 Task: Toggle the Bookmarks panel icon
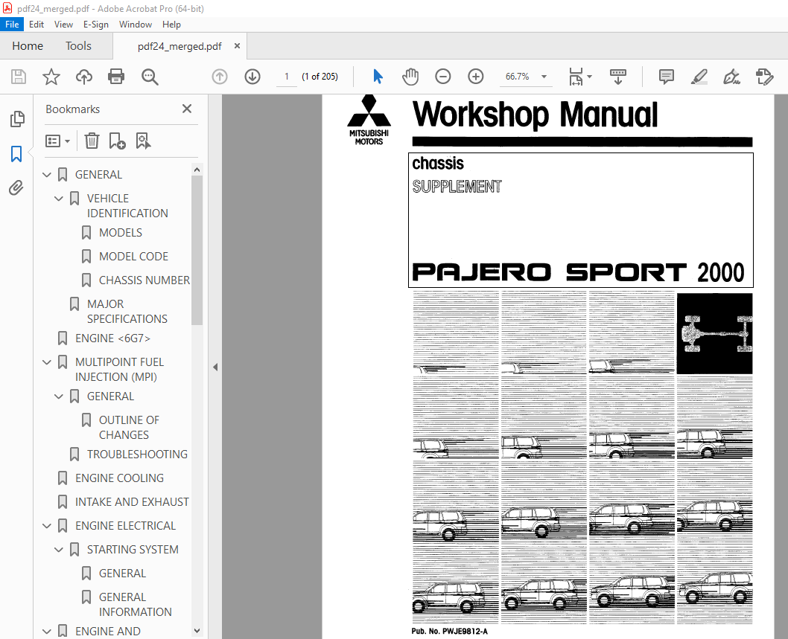16,153
